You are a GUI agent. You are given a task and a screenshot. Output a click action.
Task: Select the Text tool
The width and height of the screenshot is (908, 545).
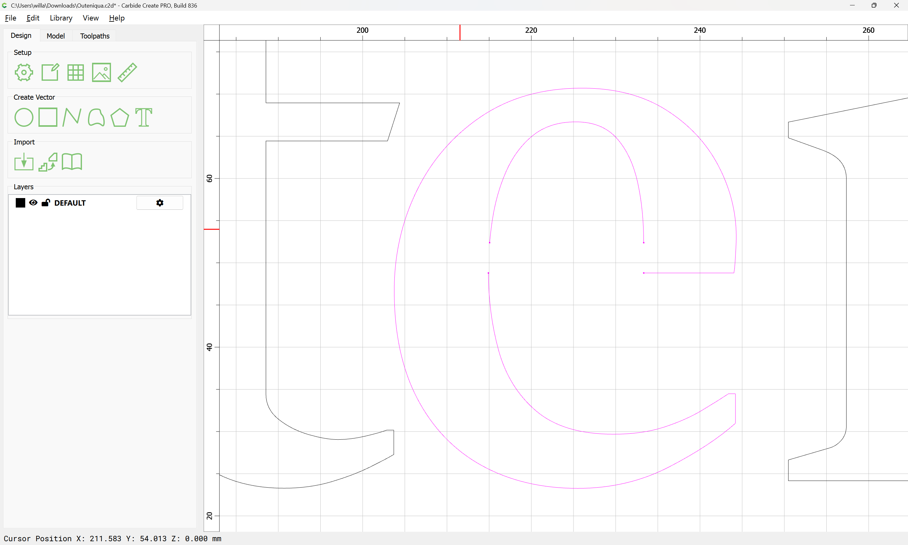143,118
